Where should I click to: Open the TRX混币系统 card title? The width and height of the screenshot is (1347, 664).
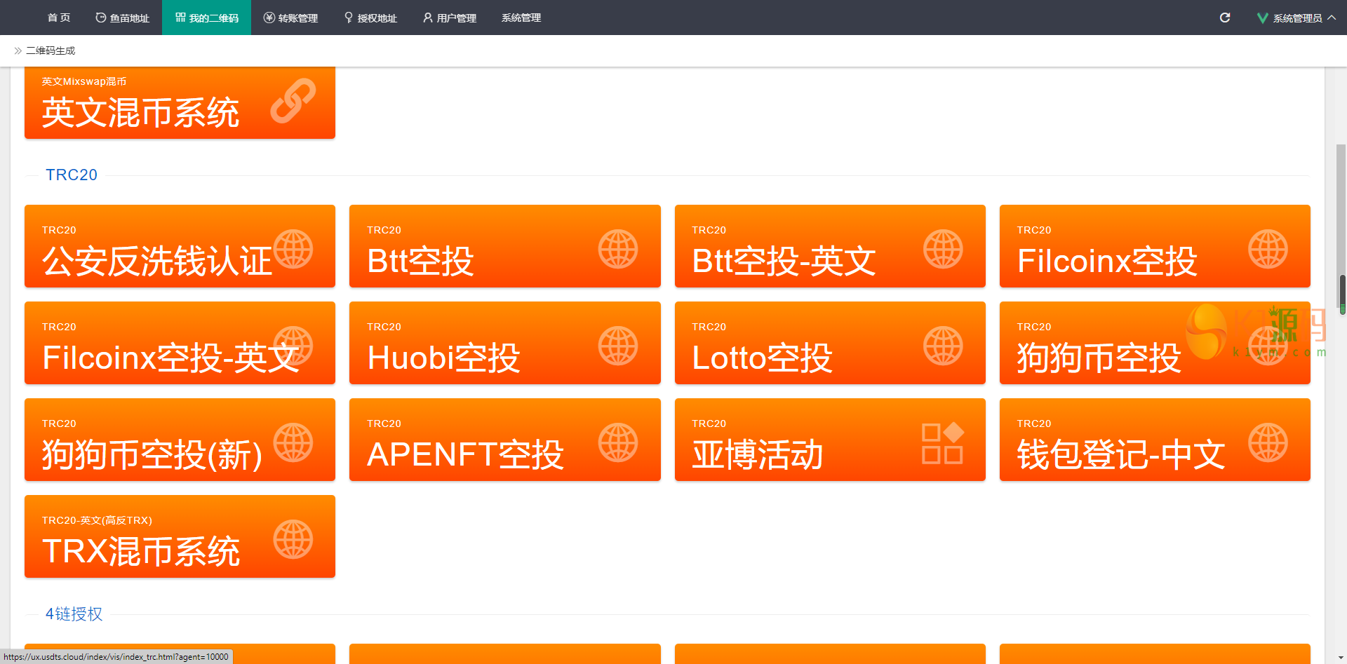click(141, 552)
